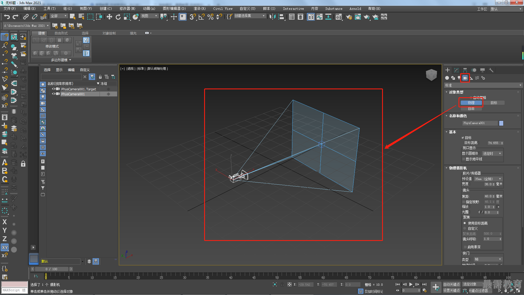524x295 pixels.
Task: Open the Utilities wrench panel tab
Action: pos(491,70)
